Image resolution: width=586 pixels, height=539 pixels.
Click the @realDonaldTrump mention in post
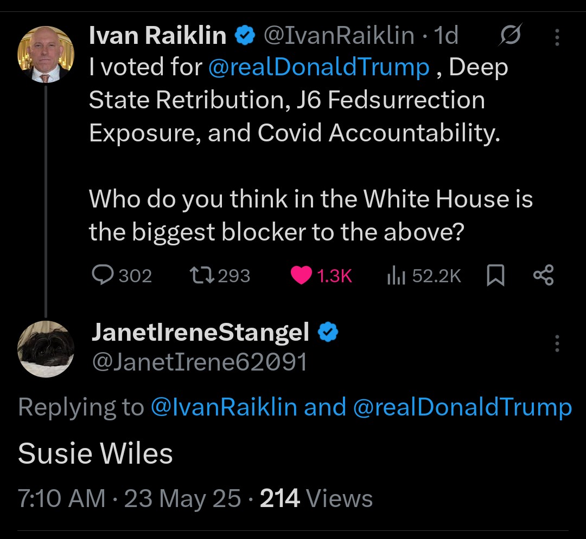pyautogui.click(x=319, y=68)
